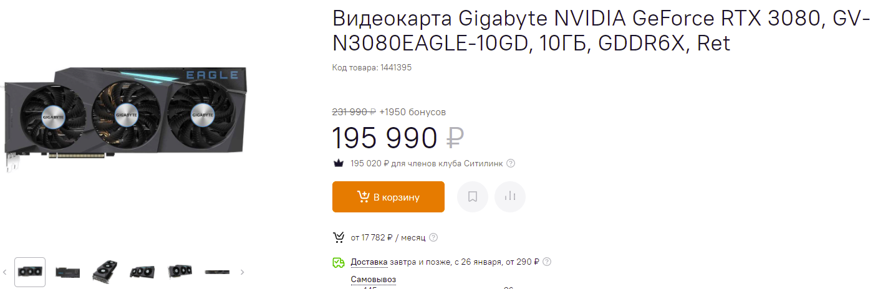The width and height of the screenshot is (873, 289).
Task: Select the fifth product thumbnail
Action: tap(180, 272)
